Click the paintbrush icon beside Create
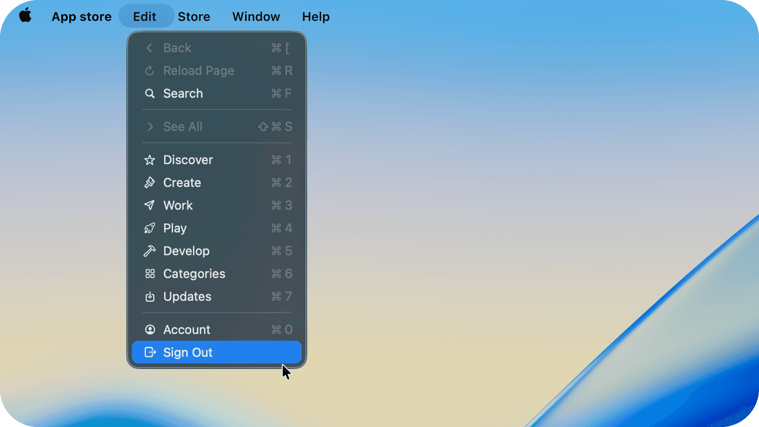The height and width of the screenshot is (427, 759). click(150, 183)
